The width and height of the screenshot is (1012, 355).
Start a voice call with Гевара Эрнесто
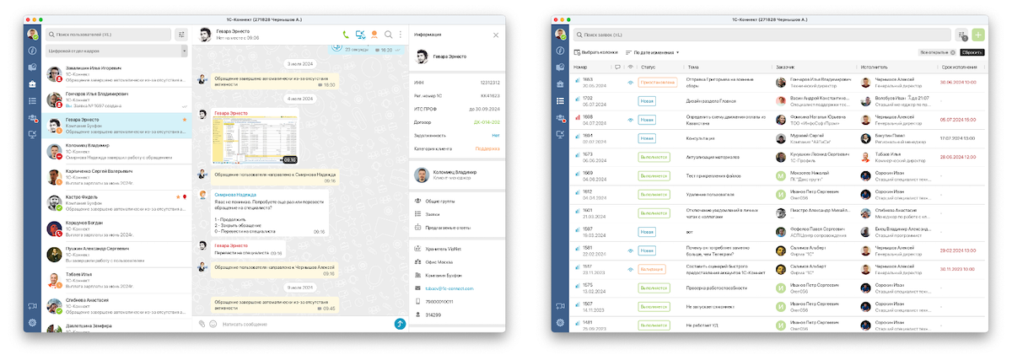click(x=346, y=35)
